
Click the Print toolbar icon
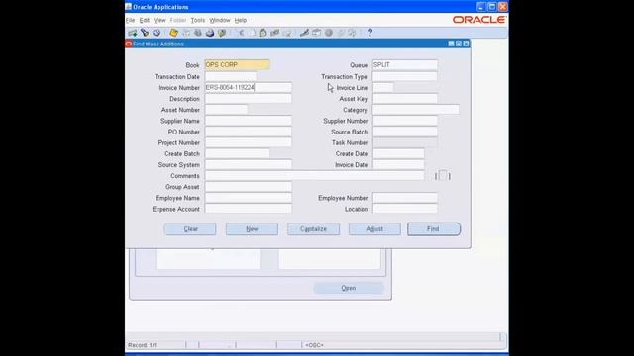coord(210,33)
